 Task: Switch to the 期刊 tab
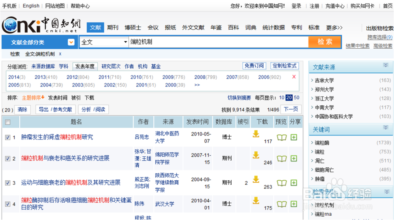coord(113,27)
